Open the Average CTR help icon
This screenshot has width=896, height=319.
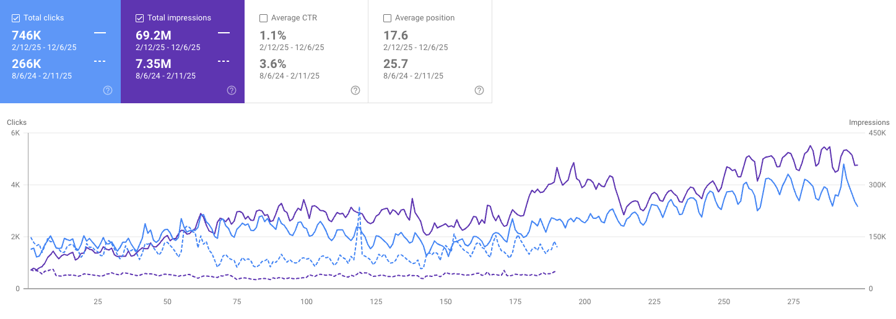pos(355,90)
